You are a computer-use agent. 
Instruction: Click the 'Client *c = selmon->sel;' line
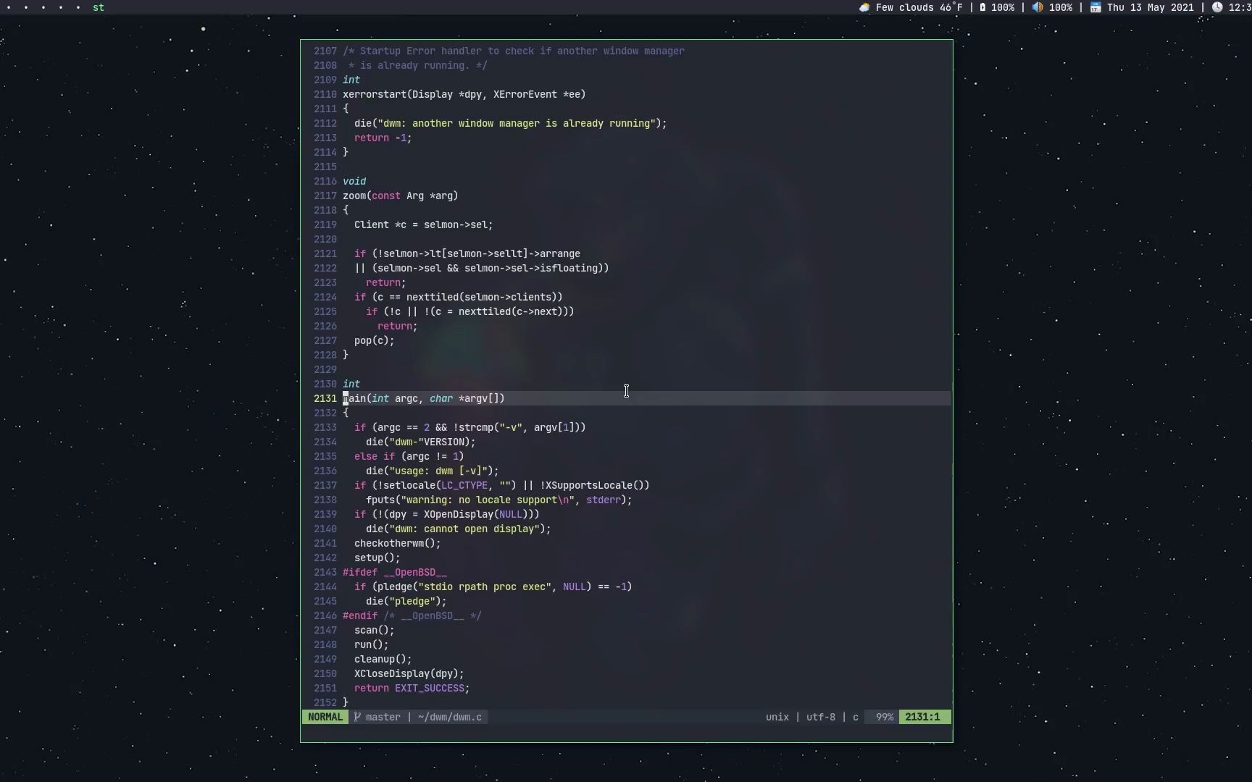point(424,224)
